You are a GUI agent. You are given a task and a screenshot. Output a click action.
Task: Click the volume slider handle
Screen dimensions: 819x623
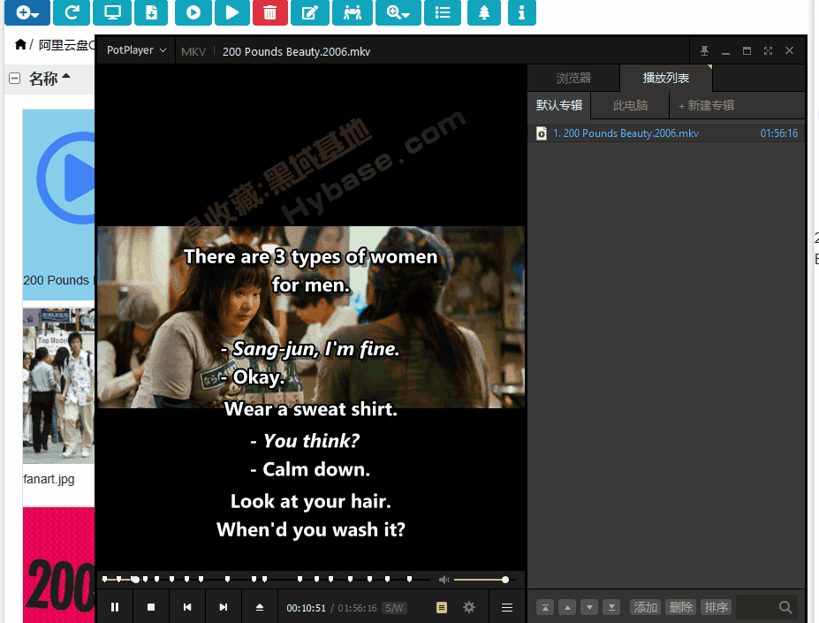(x=505, y=579)
